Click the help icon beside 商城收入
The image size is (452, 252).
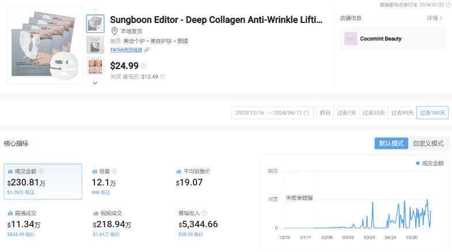click(204, 213)
